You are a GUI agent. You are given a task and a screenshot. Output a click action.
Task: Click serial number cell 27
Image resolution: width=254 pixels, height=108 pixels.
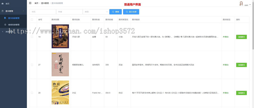point(39,65)
